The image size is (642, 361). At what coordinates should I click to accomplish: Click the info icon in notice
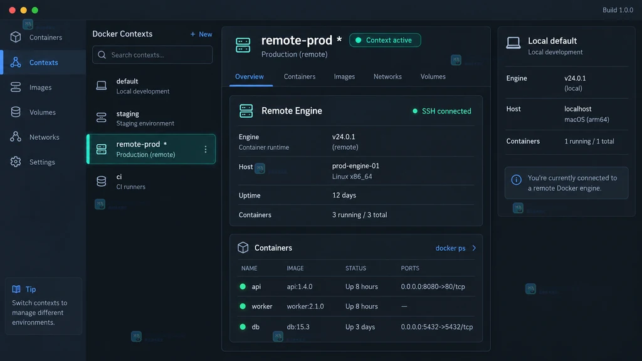click(517, 180)
